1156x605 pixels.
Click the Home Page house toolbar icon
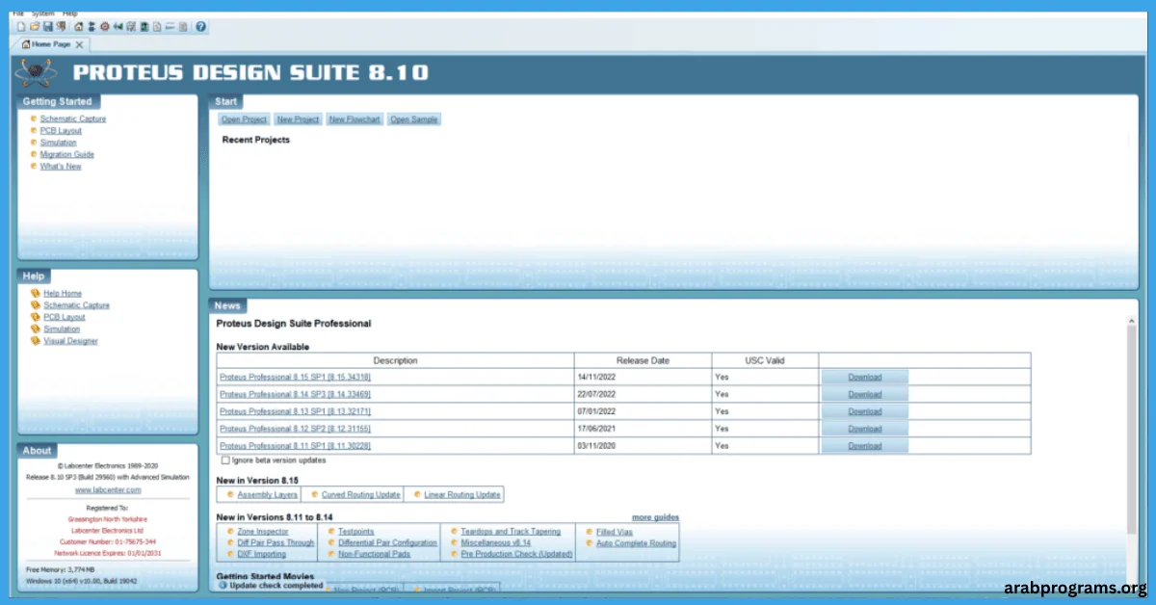pyautogui.click(x=79, y=27)
